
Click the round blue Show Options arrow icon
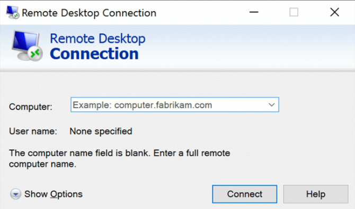[15, 194]
